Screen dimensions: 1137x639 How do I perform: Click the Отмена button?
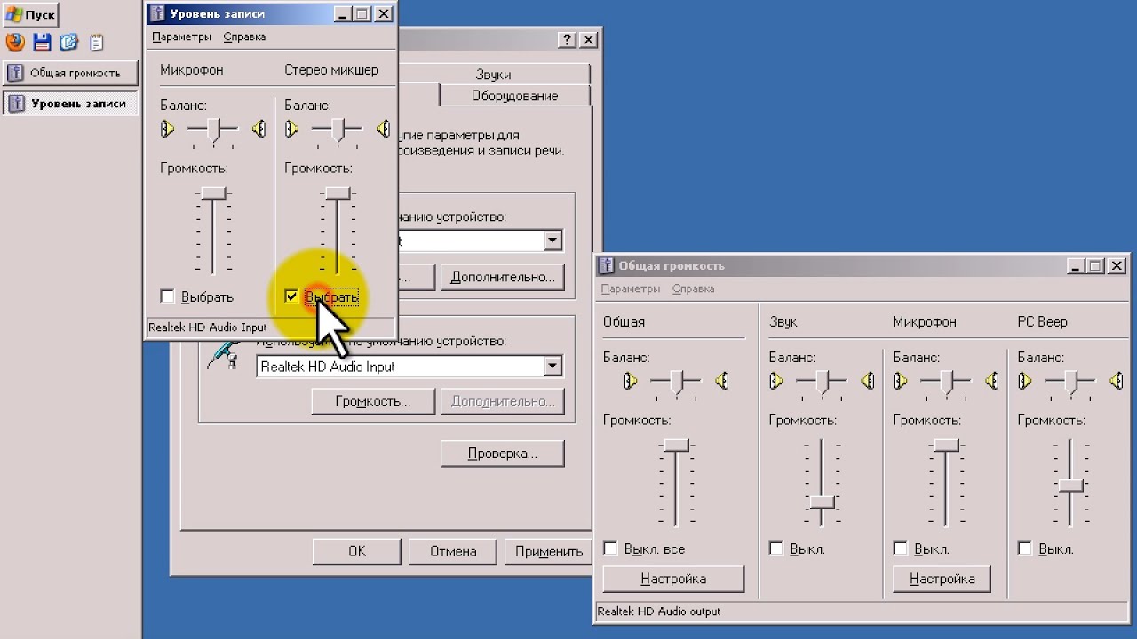[x=454, y=551]
